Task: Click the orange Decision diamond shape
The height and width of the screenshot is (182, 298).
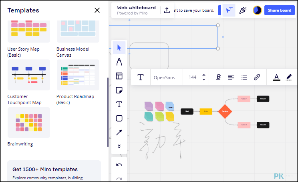Action: pyautogui.click(x=225, y=111)
